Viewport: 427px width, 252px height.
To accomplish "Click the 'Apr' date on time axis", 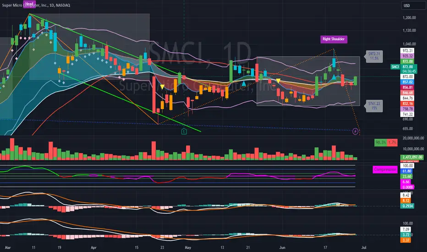I will pyautogui.click(x=93, y=247).
